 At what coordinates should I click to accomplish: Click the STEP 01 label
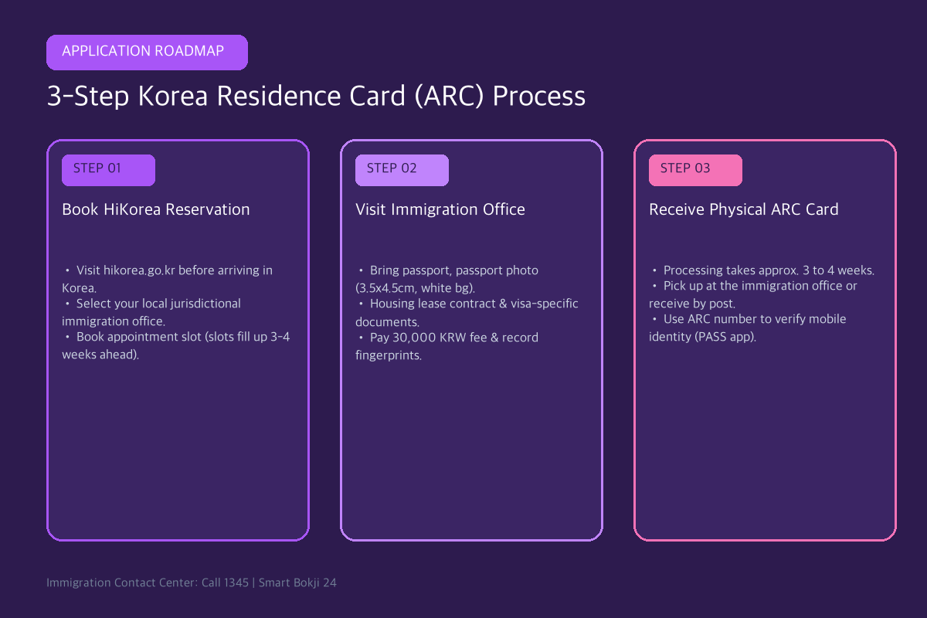point(108,170)
